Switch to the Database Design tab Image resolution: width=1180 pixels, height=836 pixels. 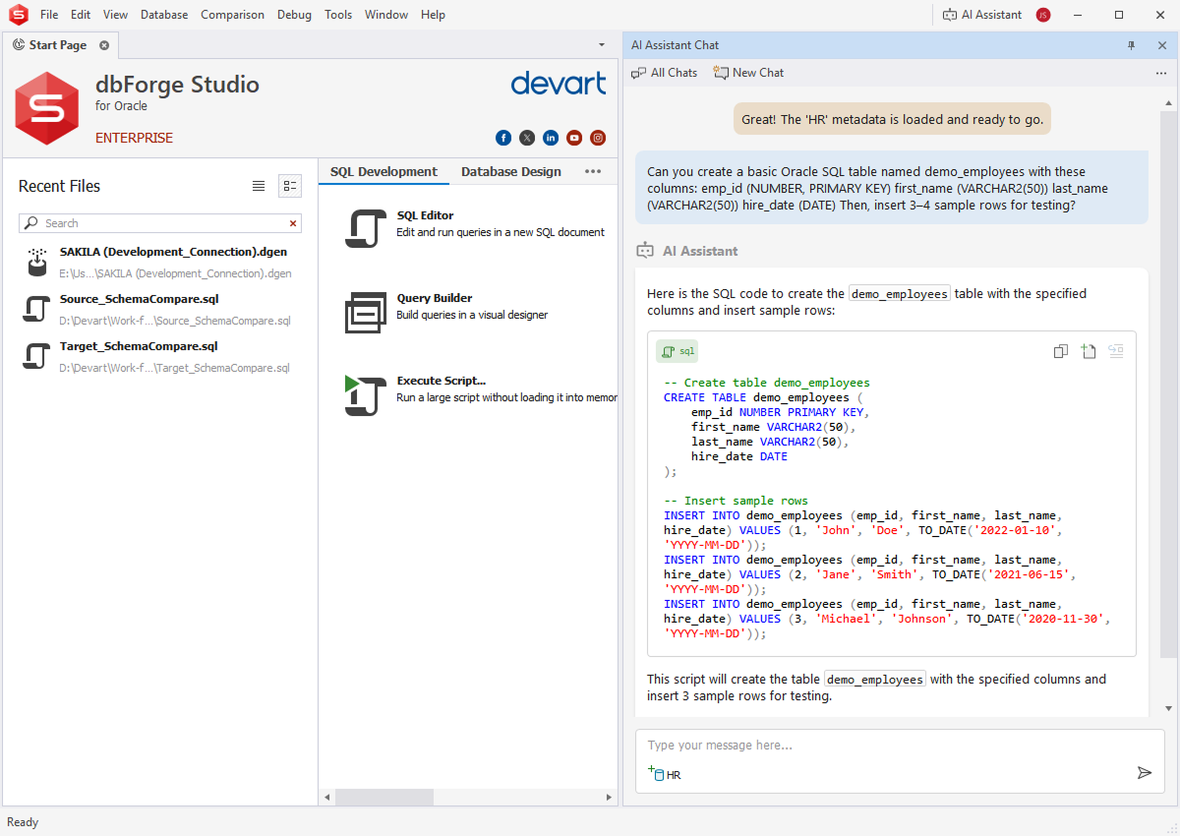point(511,171)
